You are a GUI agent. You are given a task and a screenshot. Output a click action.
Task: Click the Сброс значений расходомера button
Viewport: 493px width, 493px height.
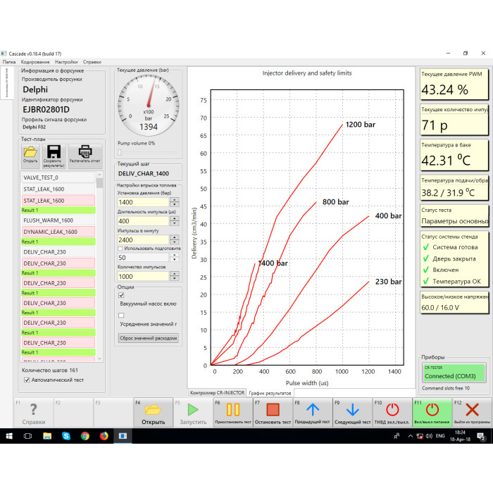pyautogui.click(x=148, y=338)
